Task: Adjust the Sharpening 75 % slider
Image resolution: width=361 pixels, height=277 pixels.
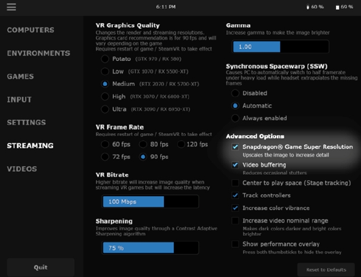Action: [150, 247]
